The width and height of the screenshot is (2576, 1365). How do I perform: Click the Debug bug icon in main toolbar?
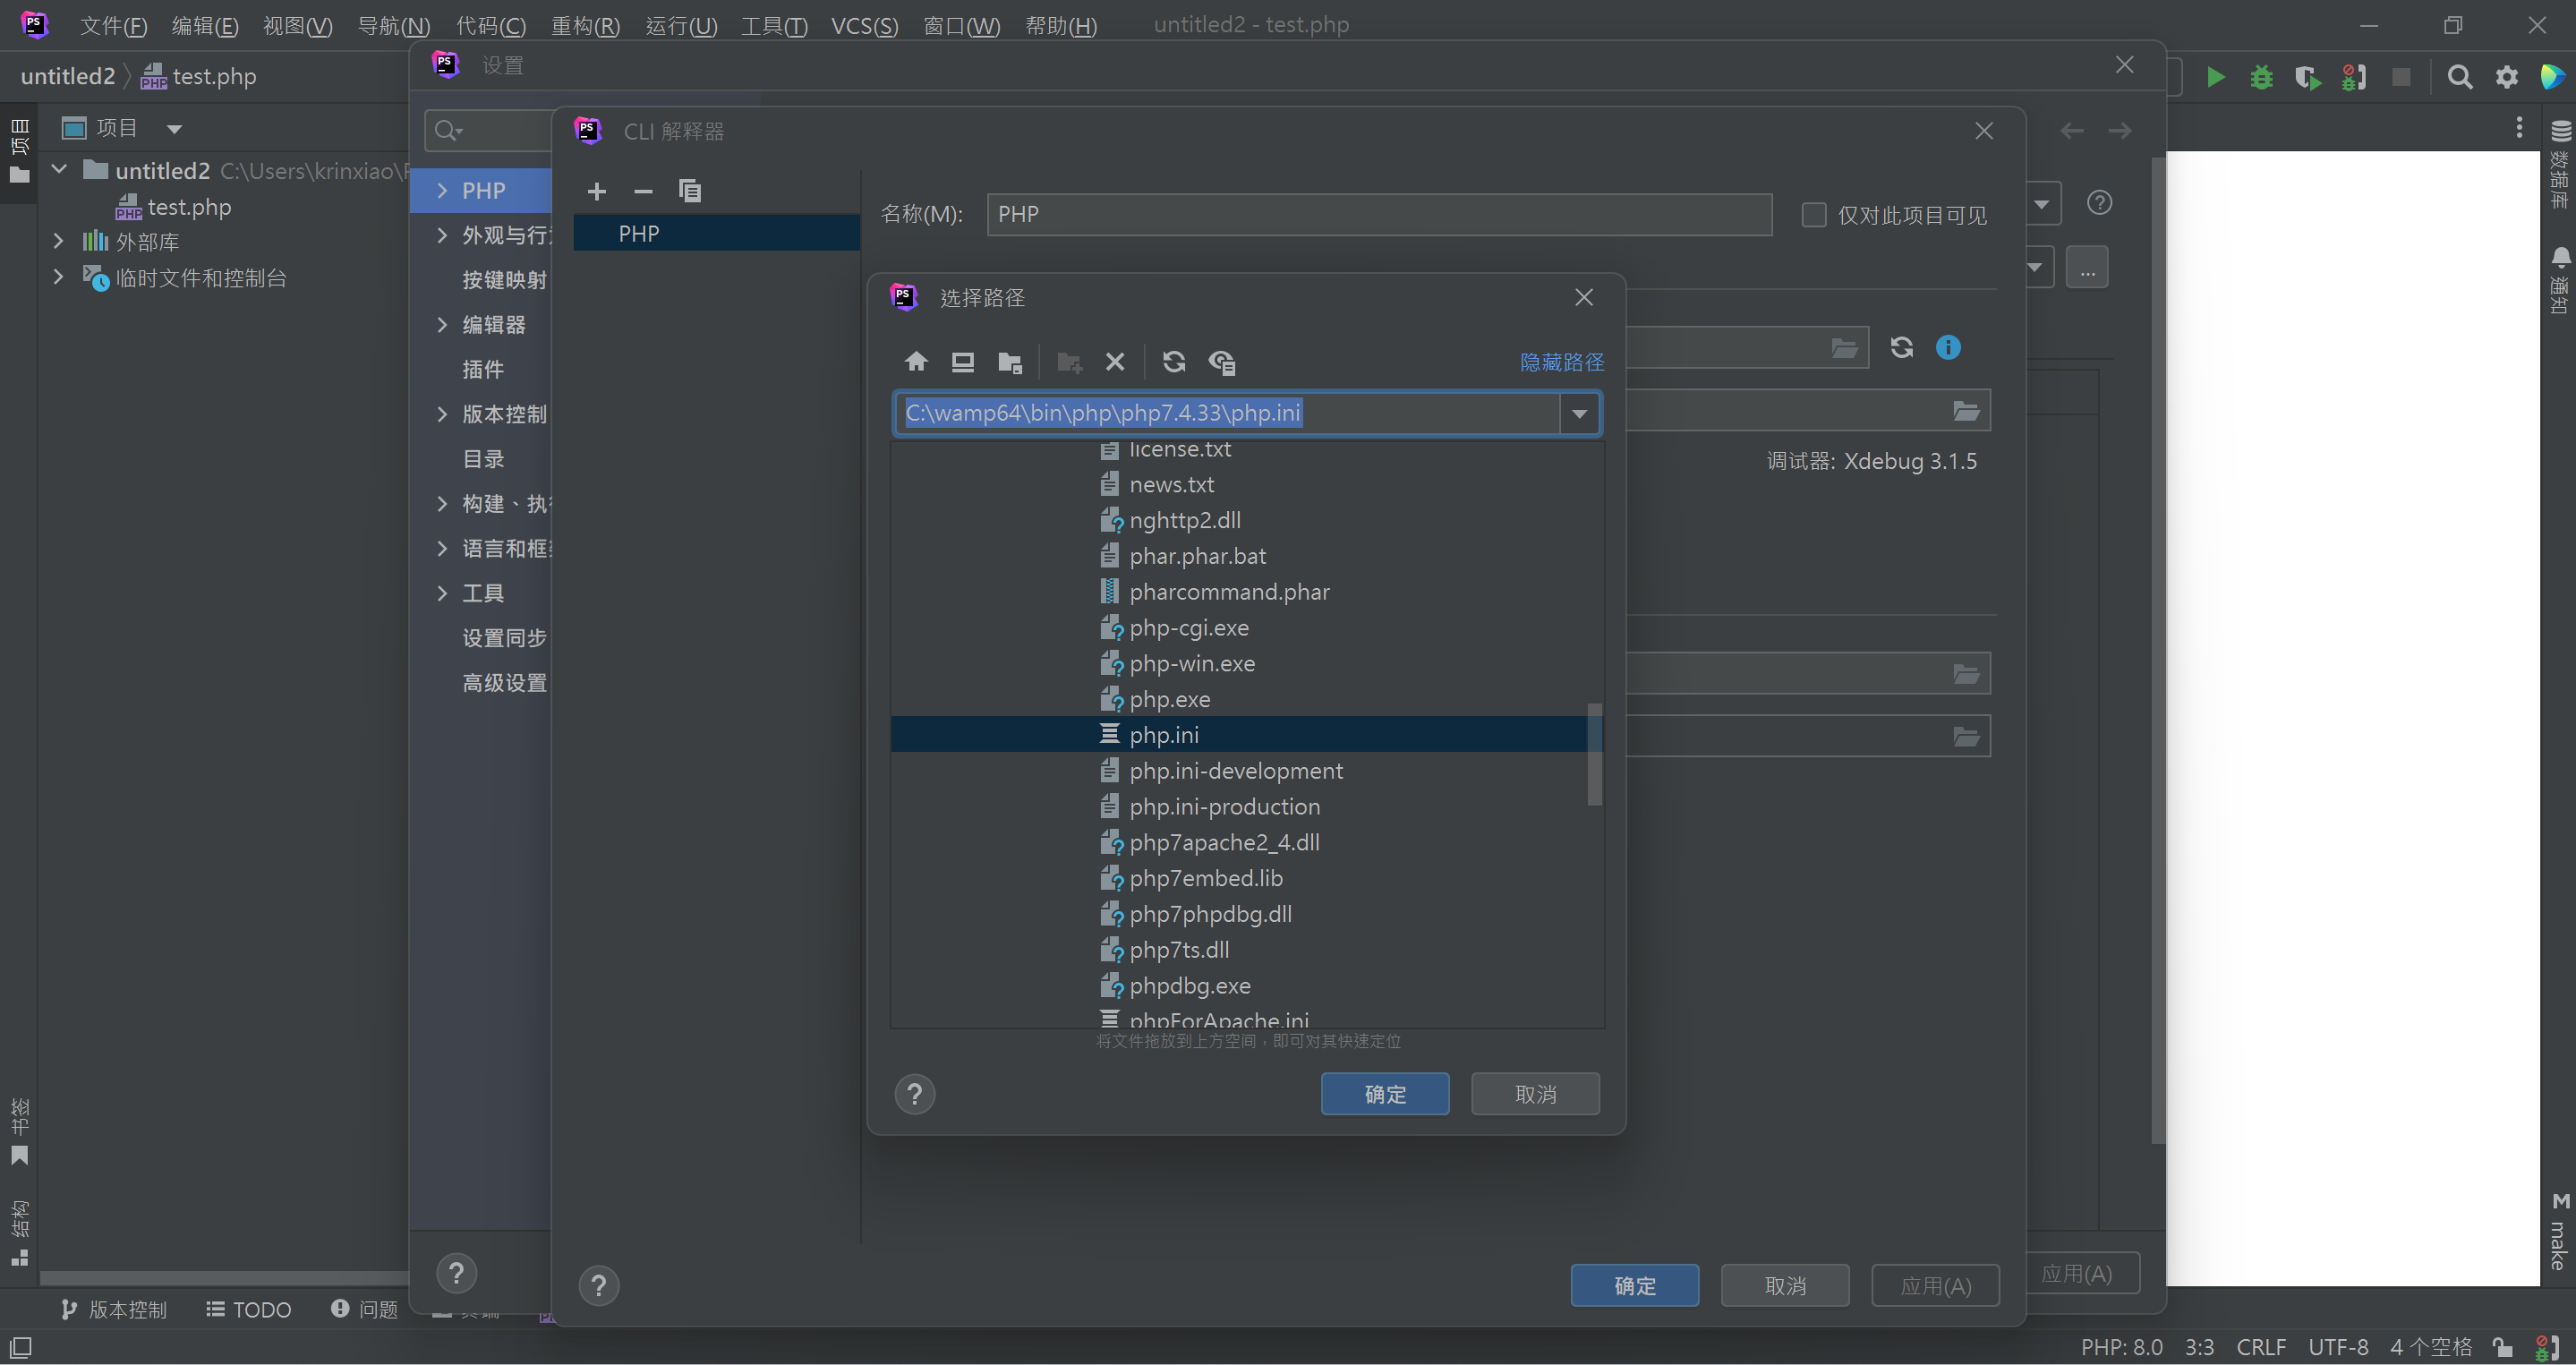[2262, 77]
